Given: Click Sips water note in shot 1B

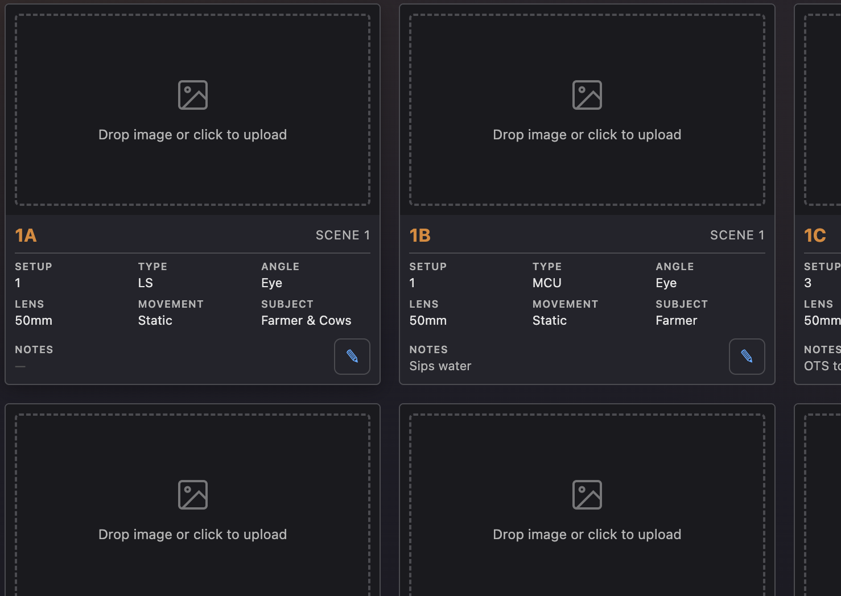Looking at the screenshot, I should pos(440,366).
